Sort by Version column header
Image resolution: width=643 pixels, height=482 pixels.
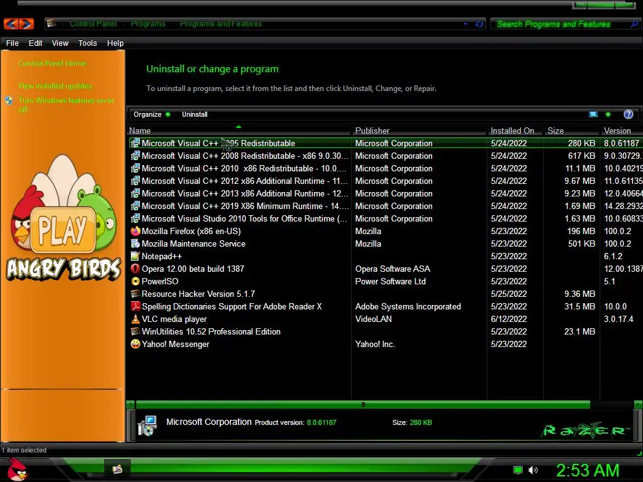[621, 131]
